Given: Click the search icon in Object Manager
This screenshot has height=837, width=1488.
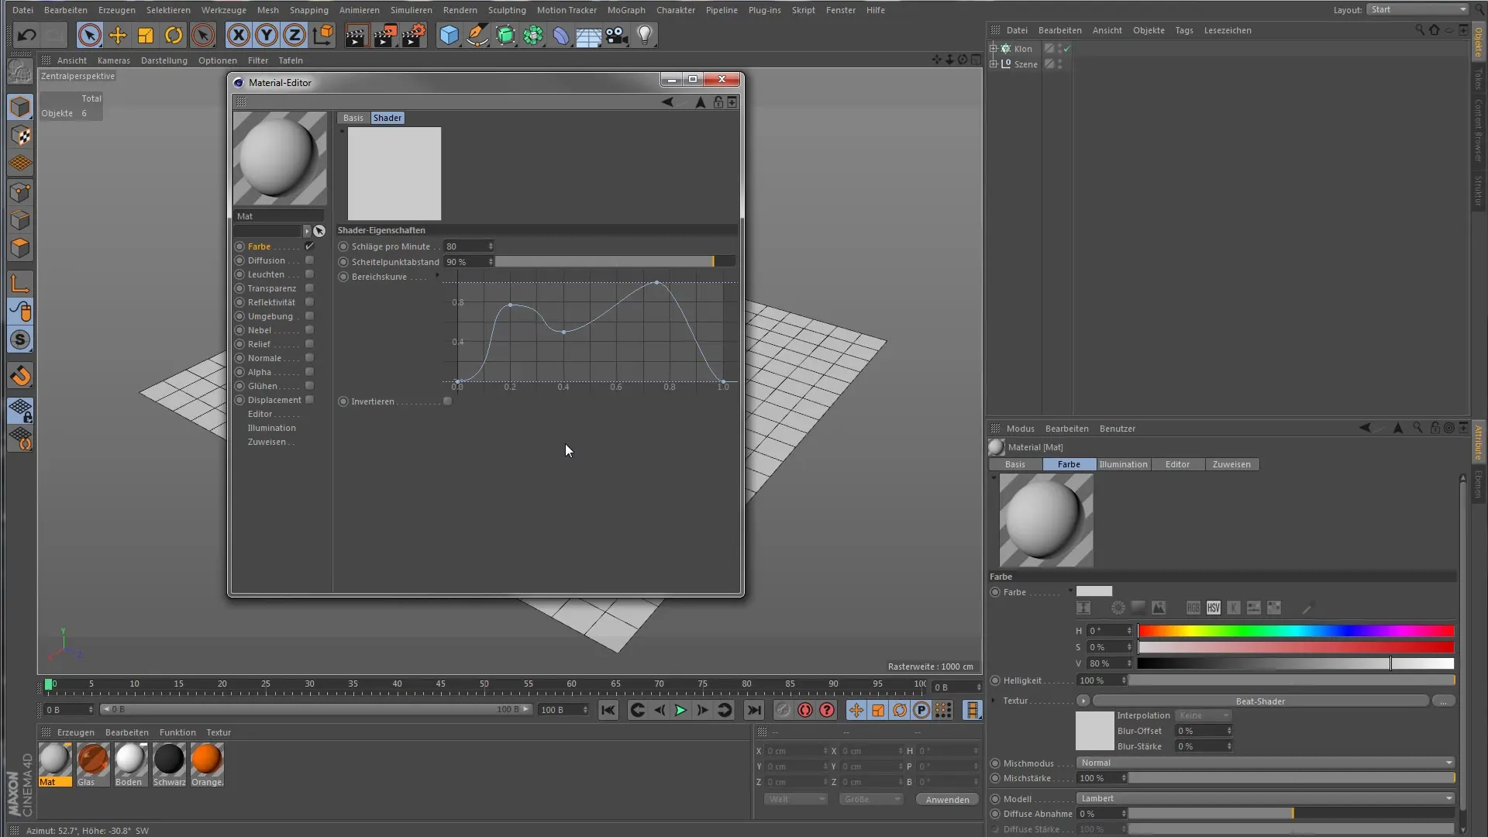Looking at the screenshot, I should click(x=1420, y=29).
